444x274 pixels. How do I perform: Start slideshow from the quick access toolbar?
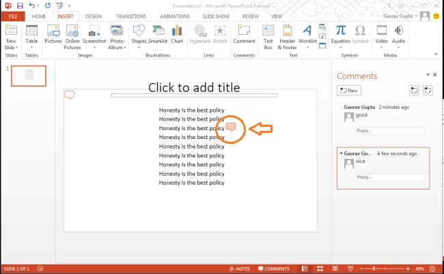coord(59,5)
